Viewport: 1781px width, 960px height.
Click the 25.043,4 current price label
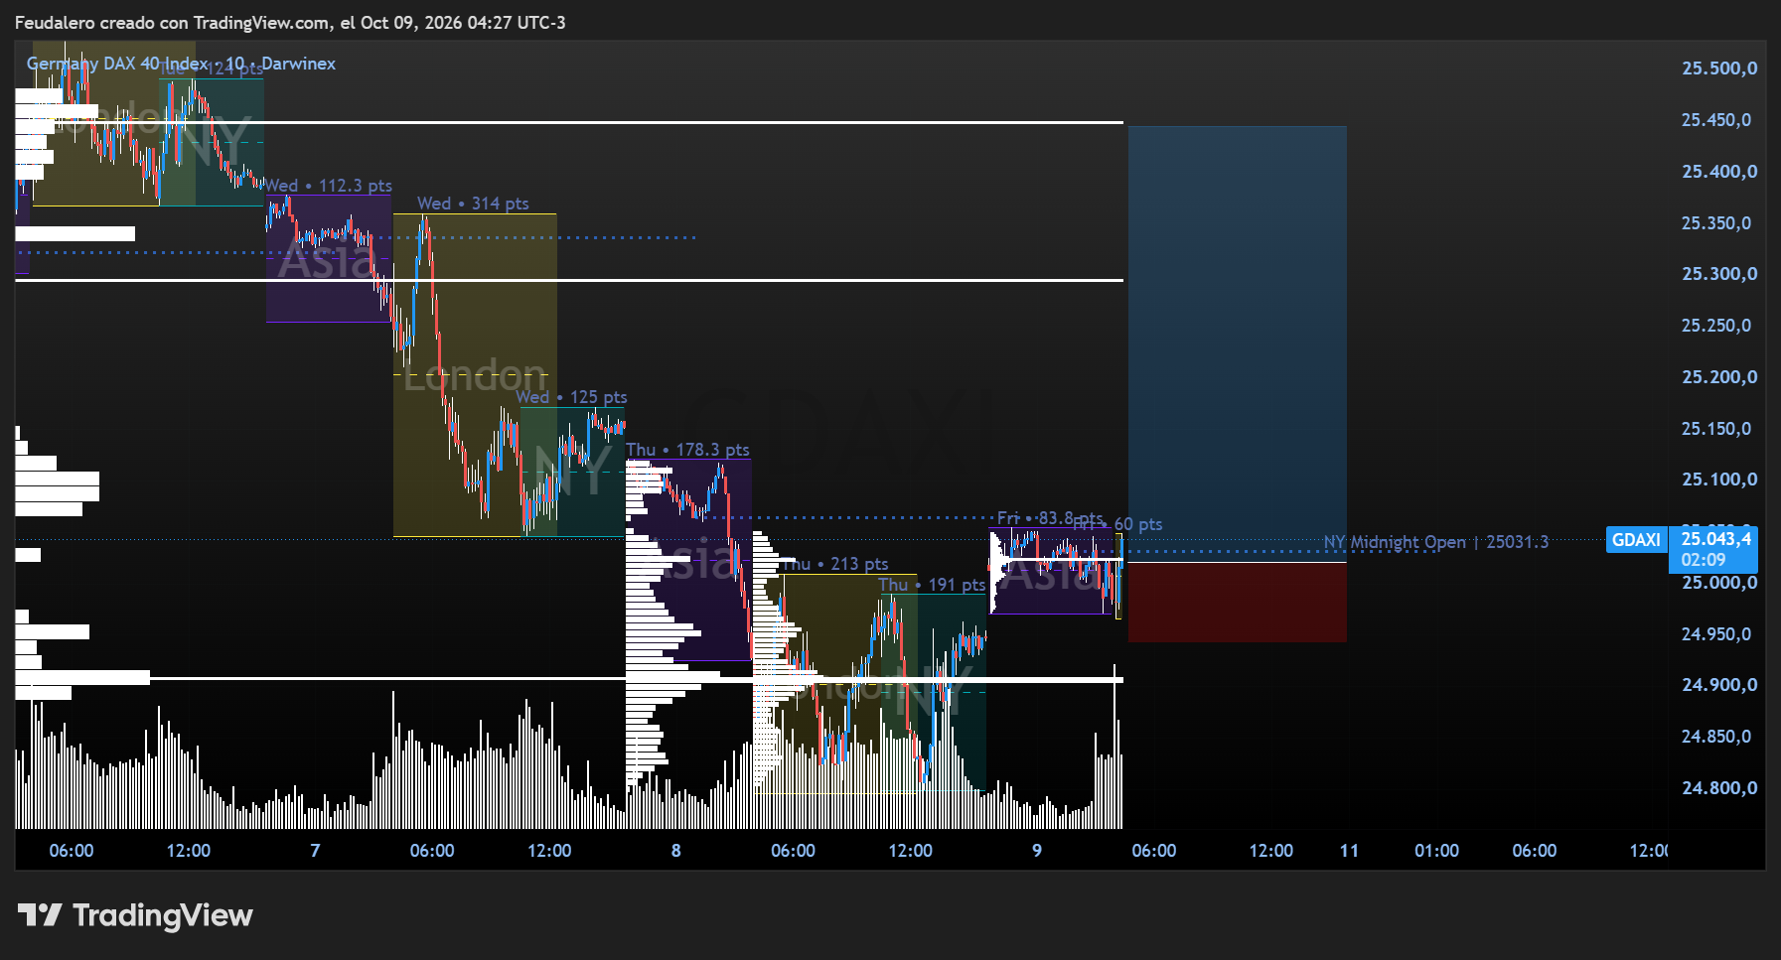(1715, 539)
